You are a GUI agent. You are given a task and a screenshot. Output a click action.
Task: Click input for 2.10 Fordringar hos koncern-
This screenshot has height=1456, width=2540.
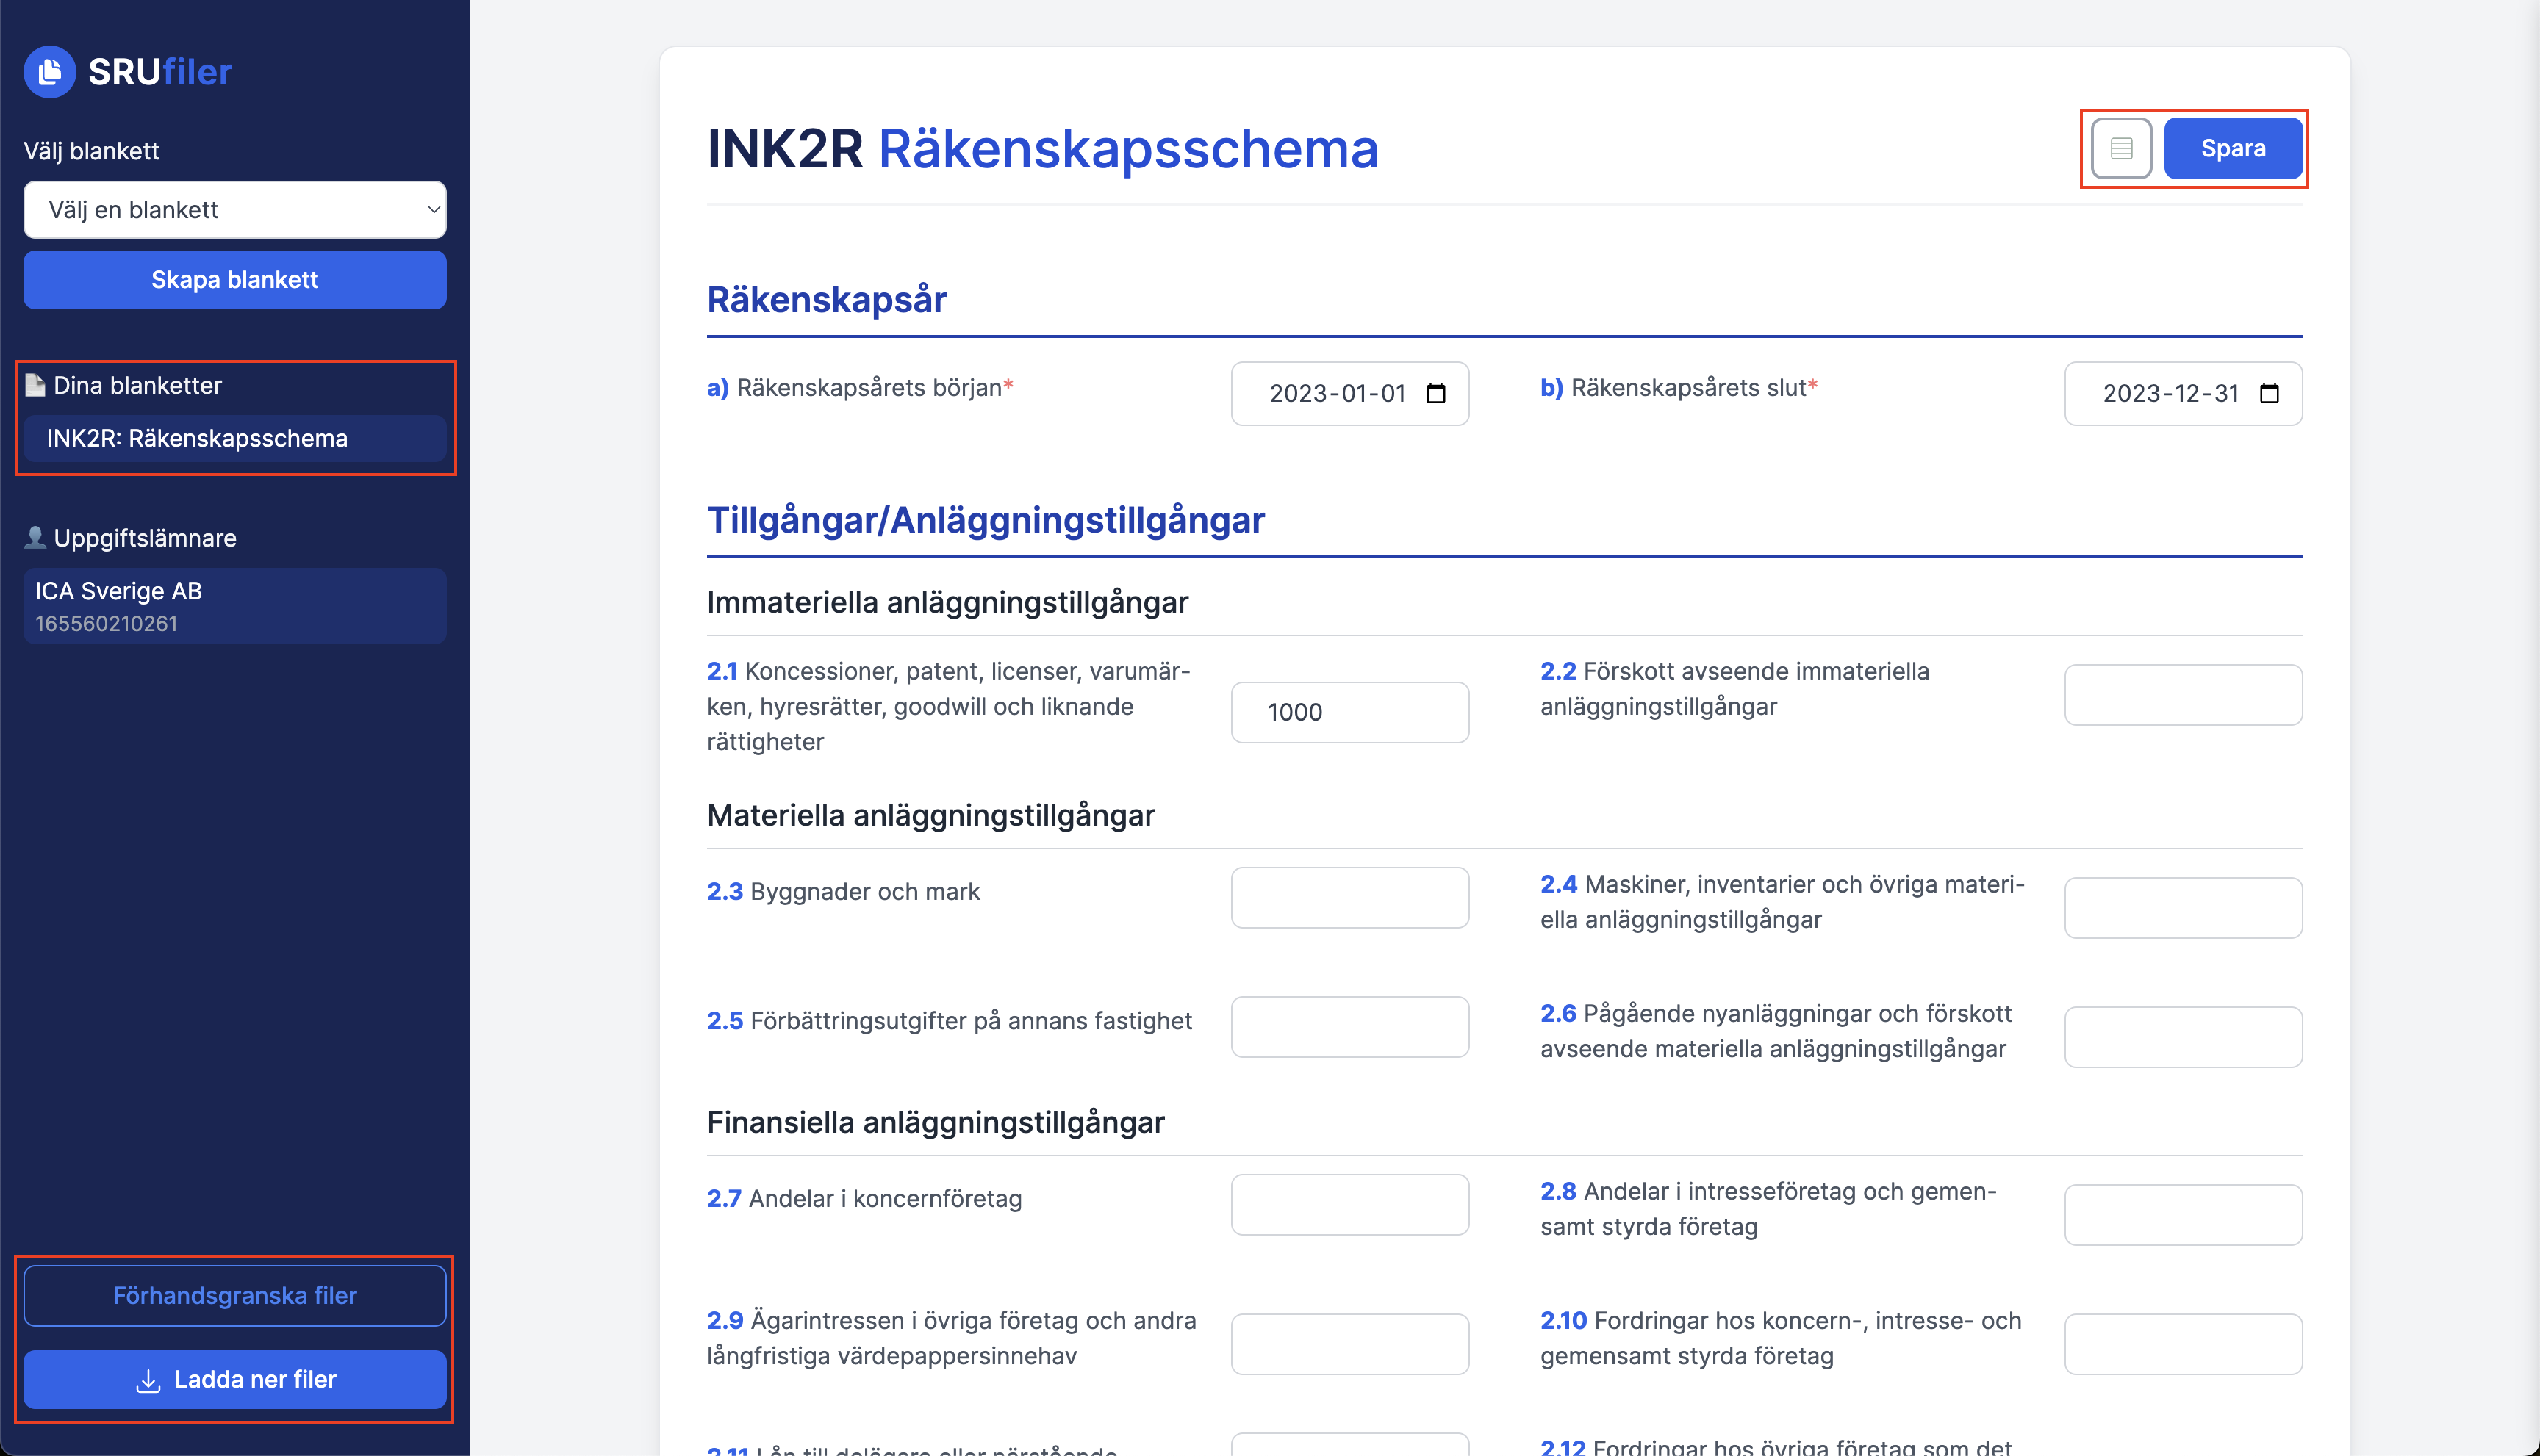[2183, 1344]
